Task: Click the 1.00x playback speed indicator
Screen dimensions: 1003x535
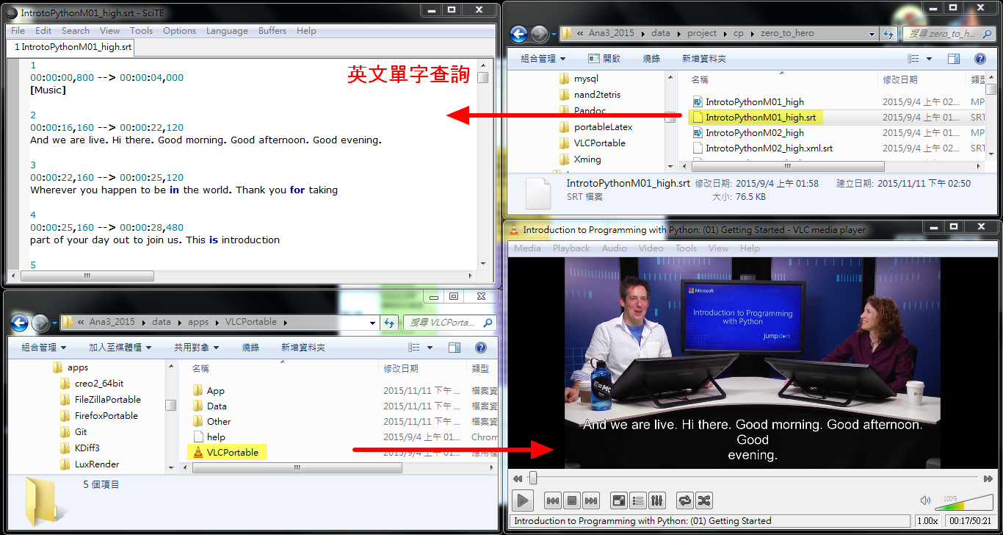Action: [928, 521]
